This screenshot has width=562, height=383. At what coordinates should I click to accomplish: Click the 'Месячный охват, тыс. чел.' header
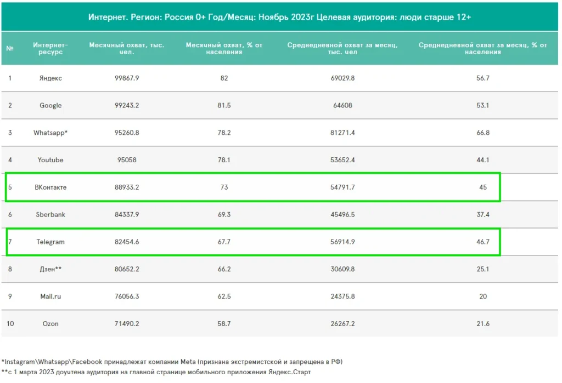(127, 48)
